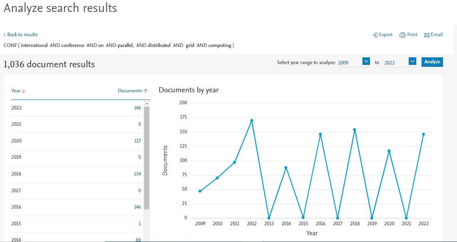Go back to results
The height and width of the screenshot is (242, 457).
coord(21,35)
